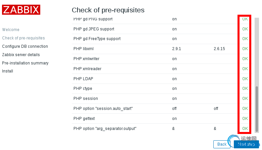Click the Next step button
This screenshot has width=262, height=150.
(x=246, y=144)
